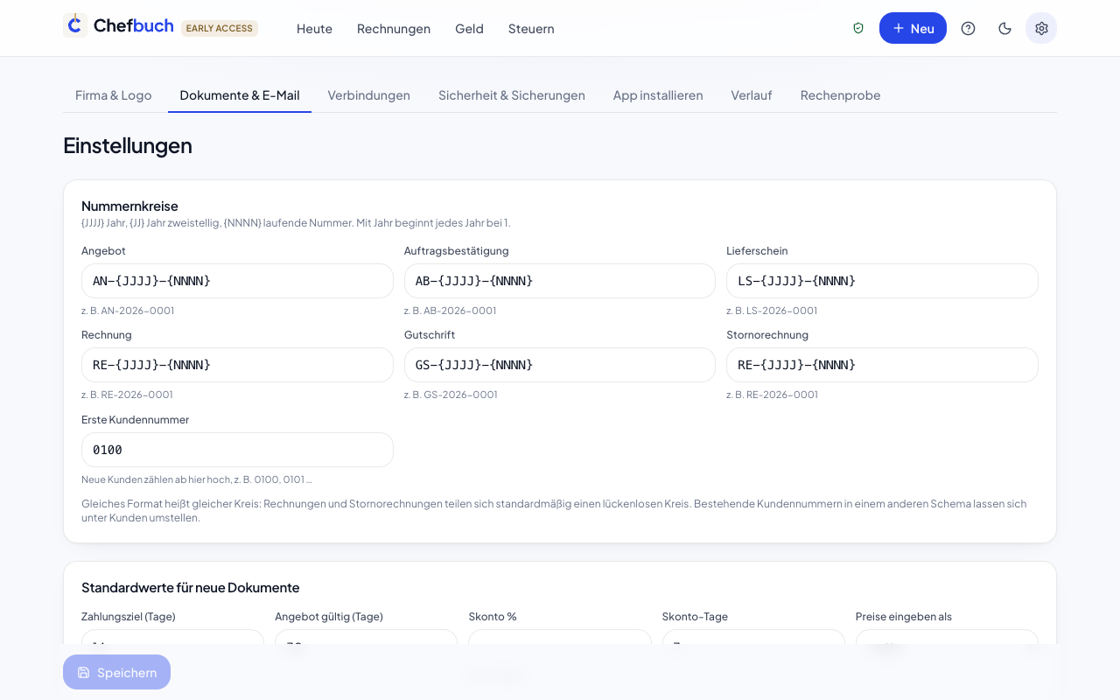Screen dimensions: 1120x700
Task: Click 'Standardwerte für neue Dokumente' heading
Action: pos(191,587)
